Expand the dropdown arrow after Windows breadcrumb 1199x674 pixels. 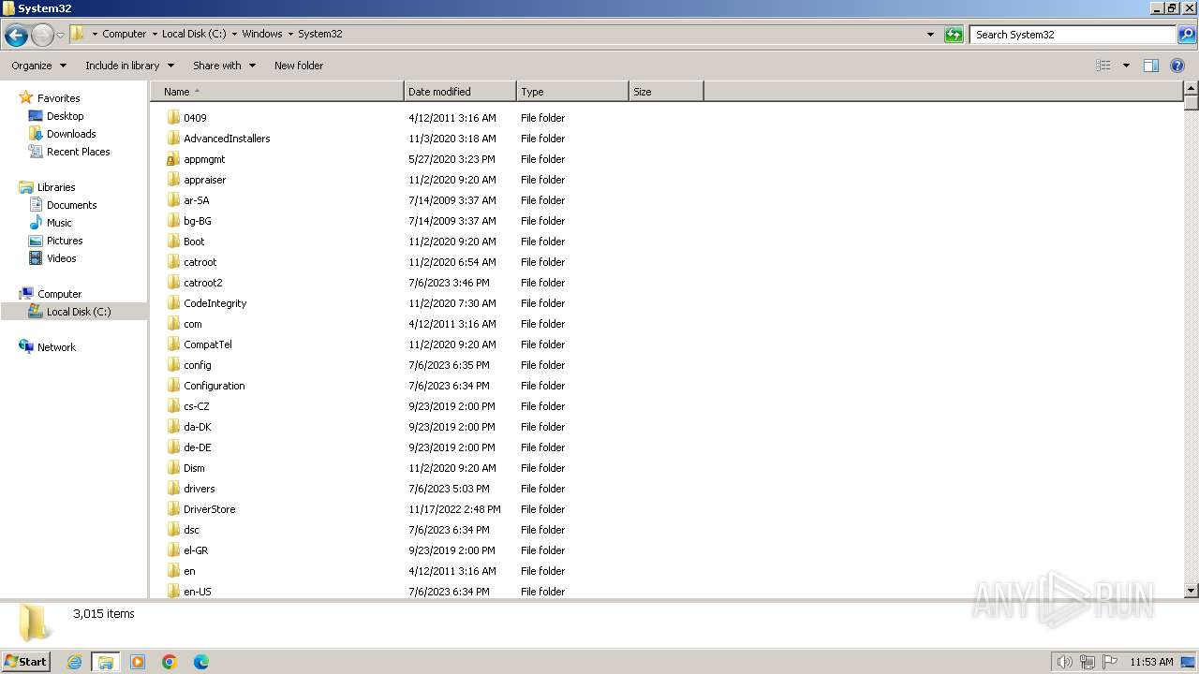pyautogui.click(x=290, y=34)
